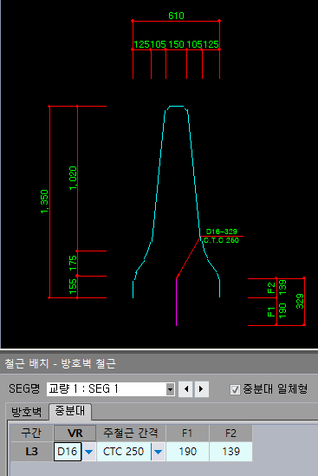
Task: Click the F1 cell value 190
Action: pyautogui.click(x=187, y=452)
